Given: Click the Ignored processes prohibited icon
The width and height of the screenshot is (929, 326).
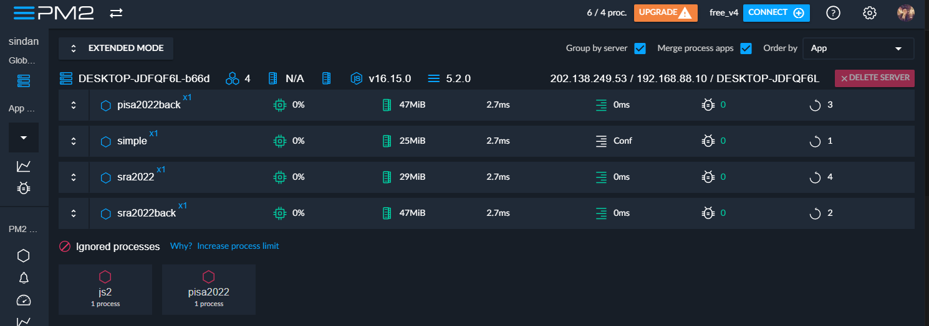Looking at the screenshot, I should coord(65,246).
